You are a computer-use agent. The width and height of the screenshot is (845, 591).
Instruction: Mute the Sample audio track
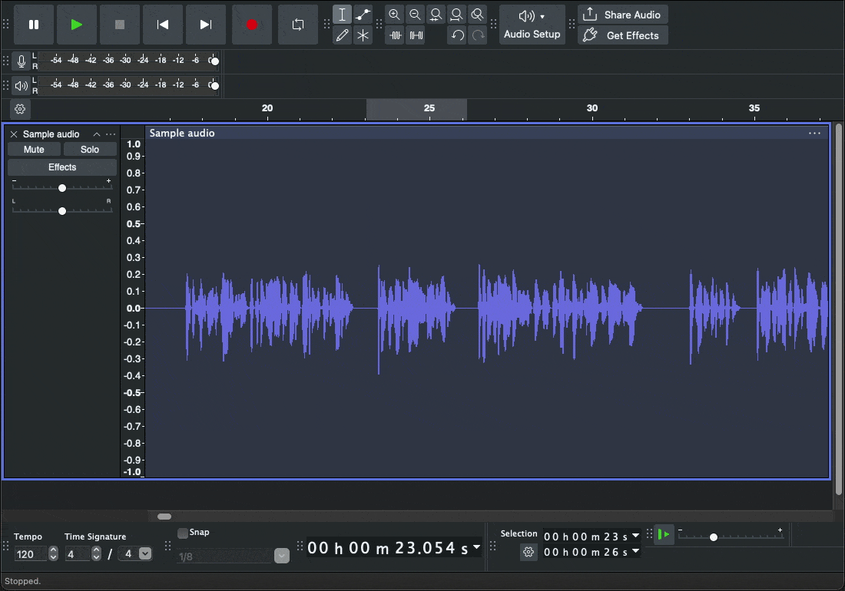point(34,150)
